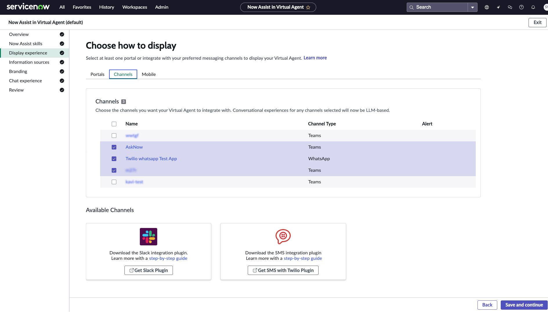Image resolution: width=548 pixels, height=312 pixels.
Task: Click the Chat experience checkmark icon
Action: (x=62, y=81)
